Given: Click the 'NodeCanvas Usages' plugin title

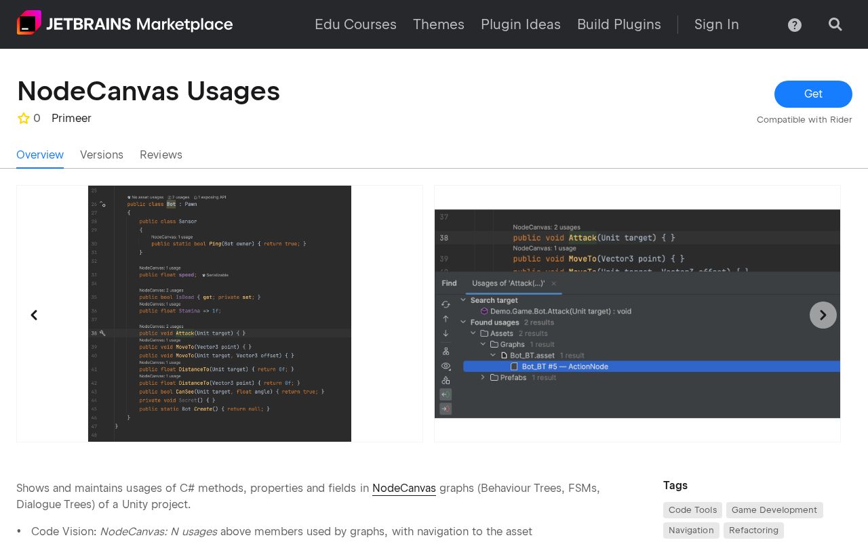Looking at the screenshot, I should tap(149, 91).
